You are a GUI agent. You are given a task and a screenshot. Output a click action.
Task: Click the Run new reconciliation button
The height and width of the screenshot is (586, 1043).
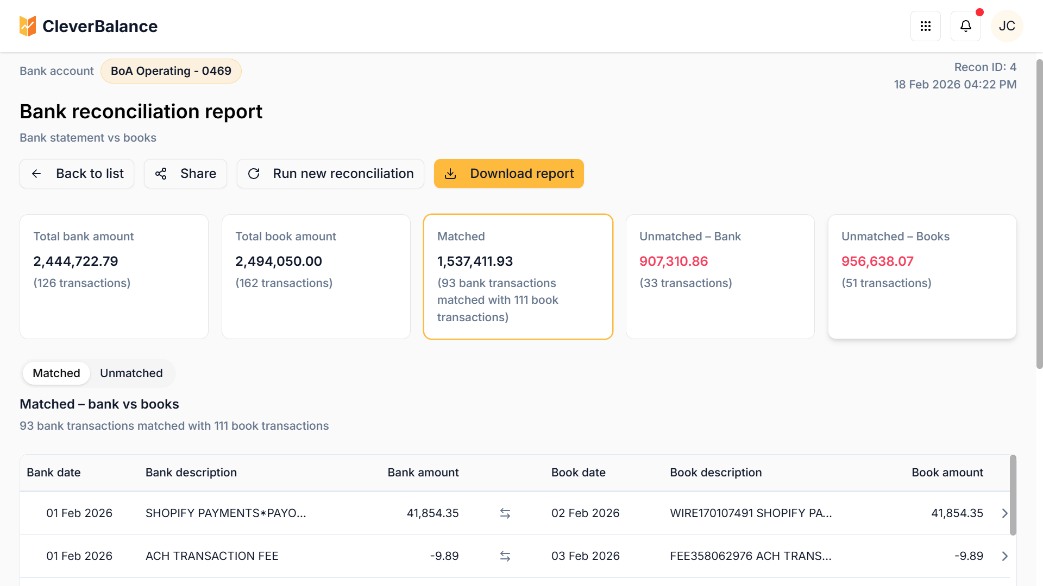[x=330, y=174]
